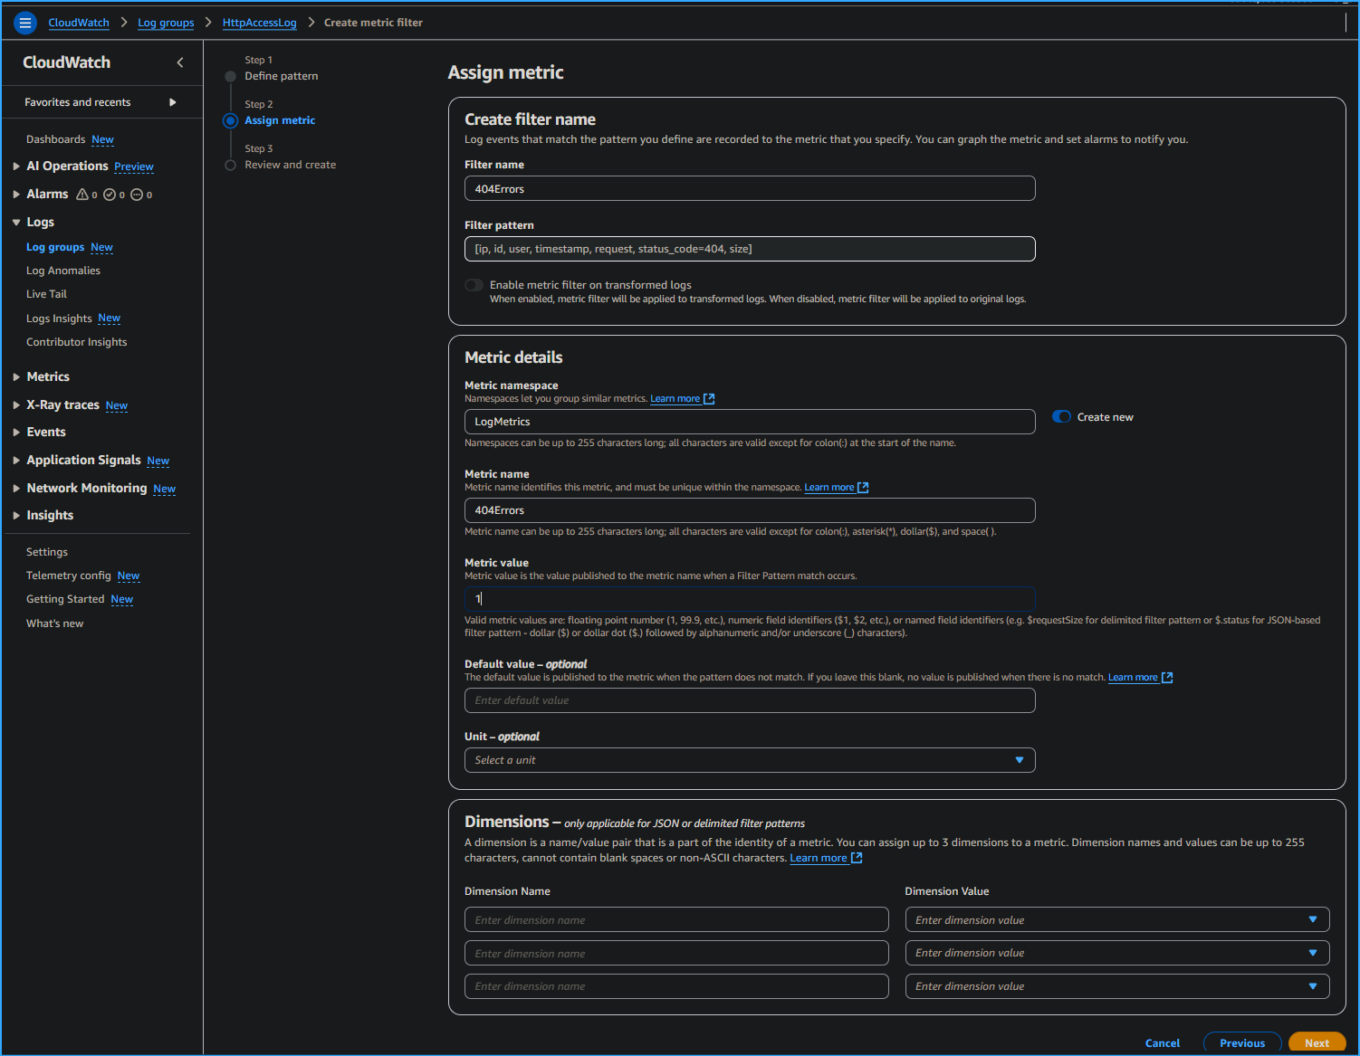Click the in-alarm triangle icon under Alarms
1360x1056 pixels.
click(82, 195)
